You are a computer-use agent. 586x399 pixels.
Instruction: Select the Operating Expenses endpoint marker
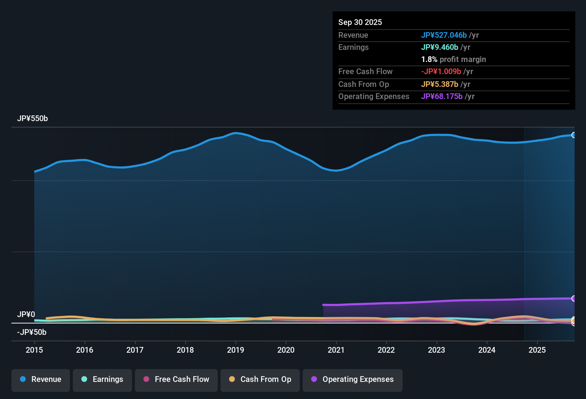click(x=574, y=299)
